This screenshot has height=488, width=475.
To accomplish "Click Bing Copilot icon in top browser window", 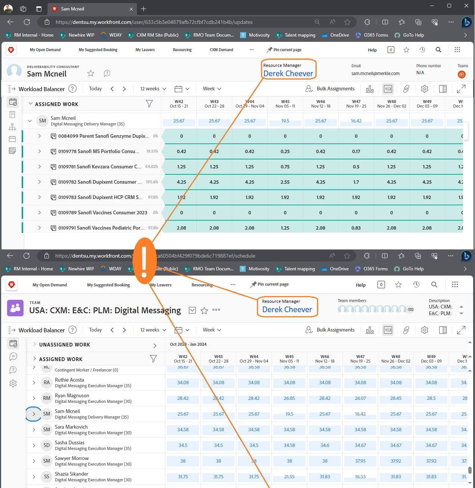I will pyautogui.click(x=466, y=22).
